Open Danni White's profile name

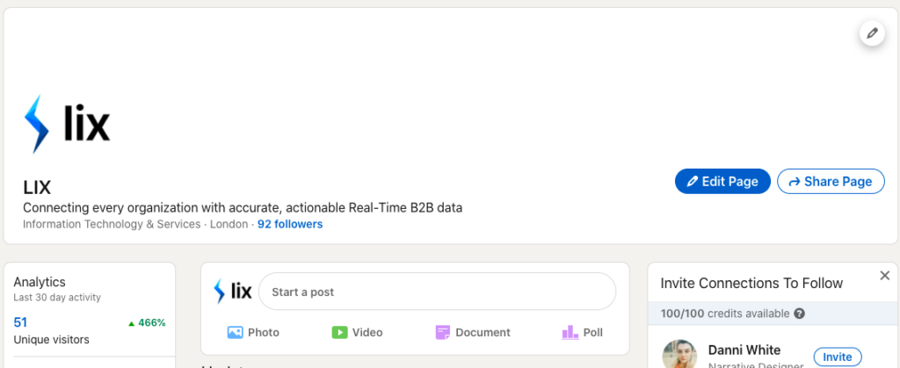[744, 350]
